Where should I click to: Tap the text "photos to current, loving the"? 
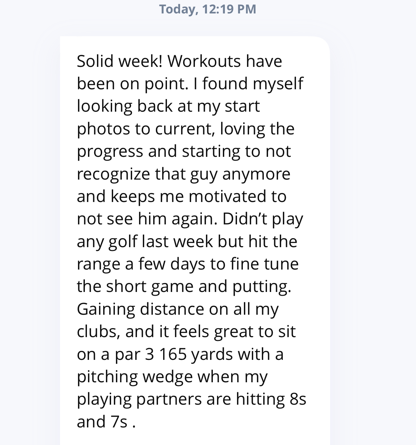pos(186,129)
